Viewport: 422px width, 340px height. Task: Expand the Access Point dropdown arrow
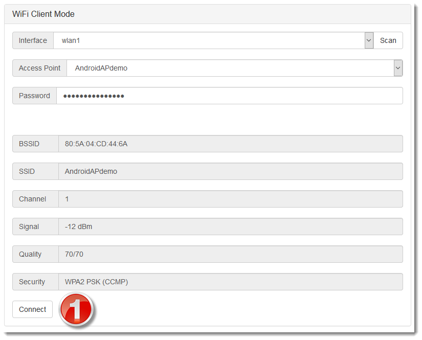pyautogui.click(x=398, y=68)
